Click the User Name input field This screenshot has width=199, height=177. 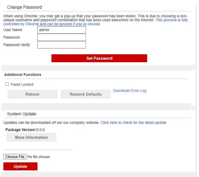62,30
